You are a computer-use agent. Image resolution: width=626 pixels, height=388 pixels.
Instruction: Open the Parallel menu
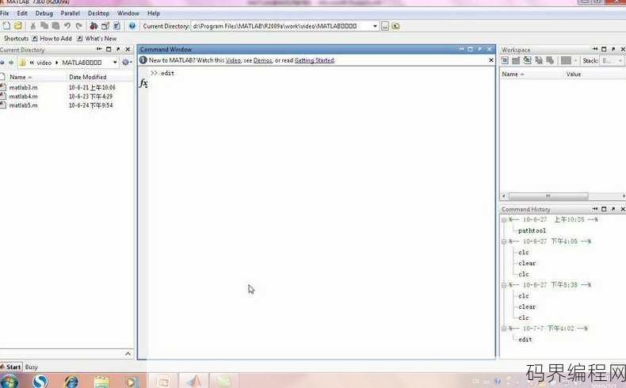71,13
